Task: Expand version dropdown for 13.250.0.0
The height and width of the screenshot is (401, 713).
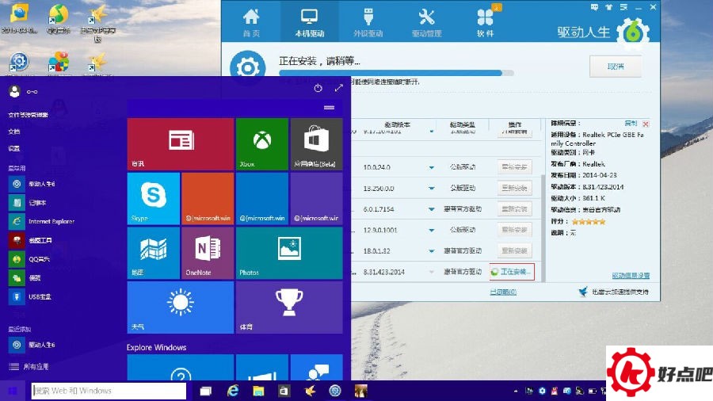Action: (431, 189)
